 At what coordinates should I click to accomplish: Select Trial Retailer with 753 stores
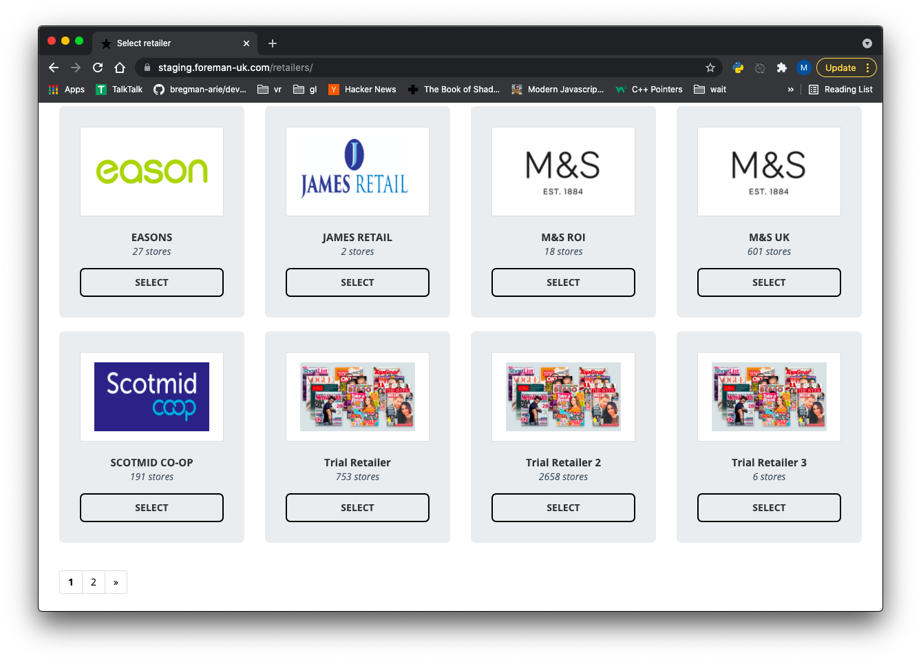[x=357, y=508]
